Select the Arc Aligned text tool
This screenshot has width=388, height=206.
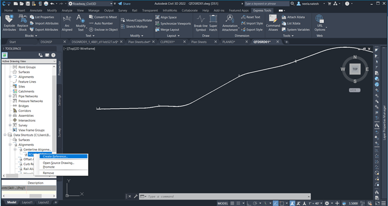(67, 23)
